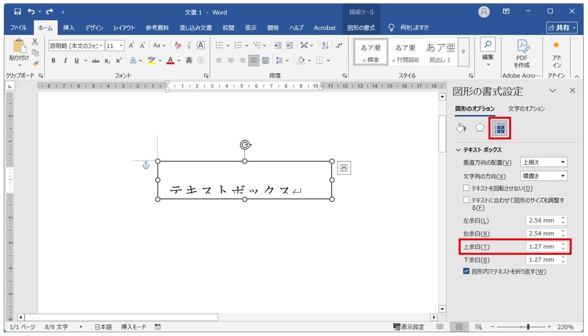Screen dimensions: 588x336
Task: Enable 'テキストに合わせて図形のサイズを調整する' checkbox
Action: pos(466,200)
